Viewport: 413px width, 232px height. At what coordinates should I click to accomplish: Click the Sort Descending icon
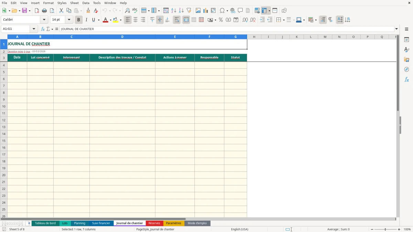coord(181,11)
